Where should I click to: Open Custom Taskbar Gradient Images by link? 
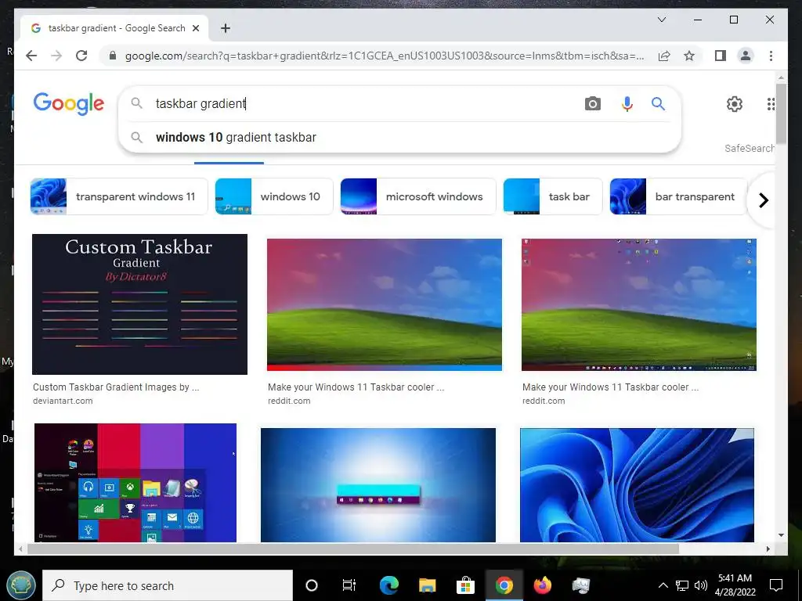pyautogui.click(x=116, y=387)
